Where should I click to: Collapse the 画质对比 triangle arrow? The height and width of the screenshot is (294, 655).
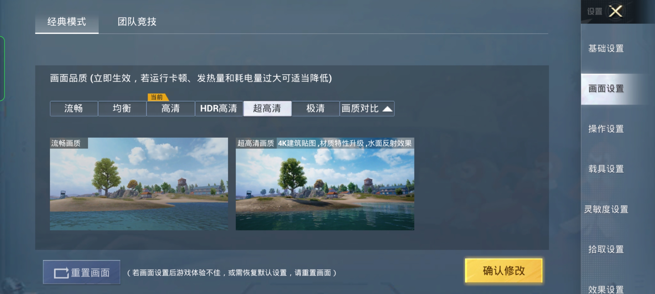pyautogui.click(x=387, y=109)
